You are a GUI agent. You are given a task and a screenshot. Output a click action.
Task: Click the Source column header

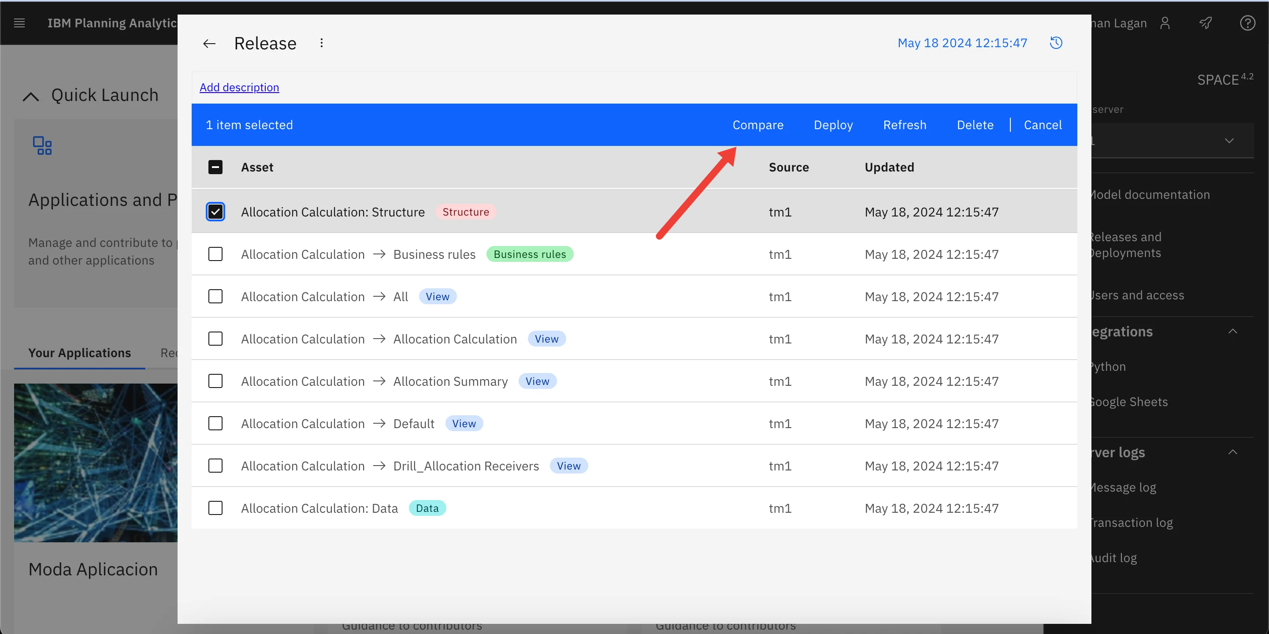[x=789, y=167]
